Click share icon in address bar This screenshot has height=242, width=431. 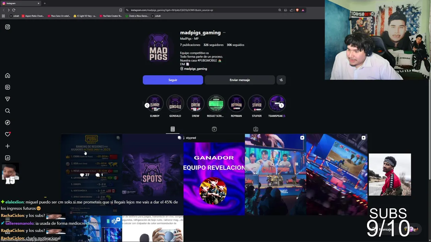(291, 10)
